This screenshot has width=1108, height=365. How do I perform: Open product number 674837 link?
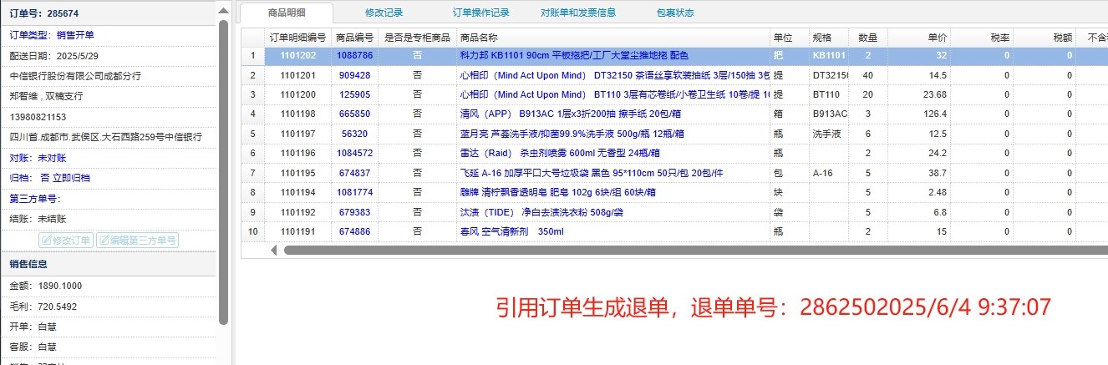tap(354, 173)
